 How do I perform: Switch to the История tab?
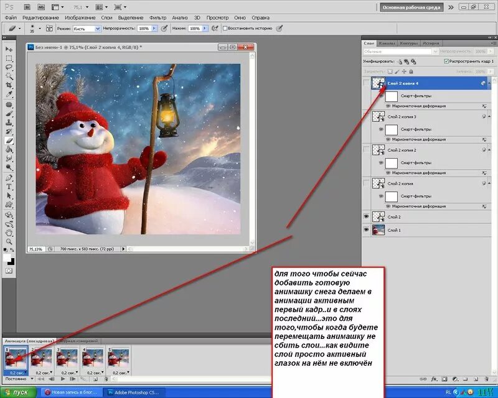(431, 43)
